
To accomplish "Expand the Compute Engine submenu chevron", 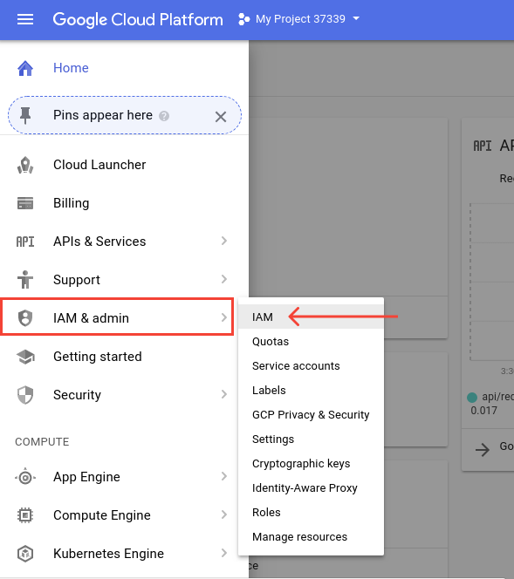I will tap(224, 514).
